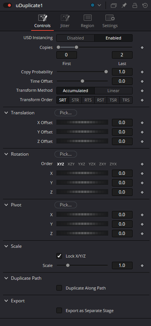
Task: Add keyframe for Pivot Y
Action: (142, 224)
